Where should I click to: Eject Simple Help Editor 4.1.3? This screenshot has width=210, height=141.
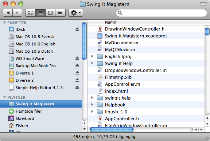tap(77, 88)
